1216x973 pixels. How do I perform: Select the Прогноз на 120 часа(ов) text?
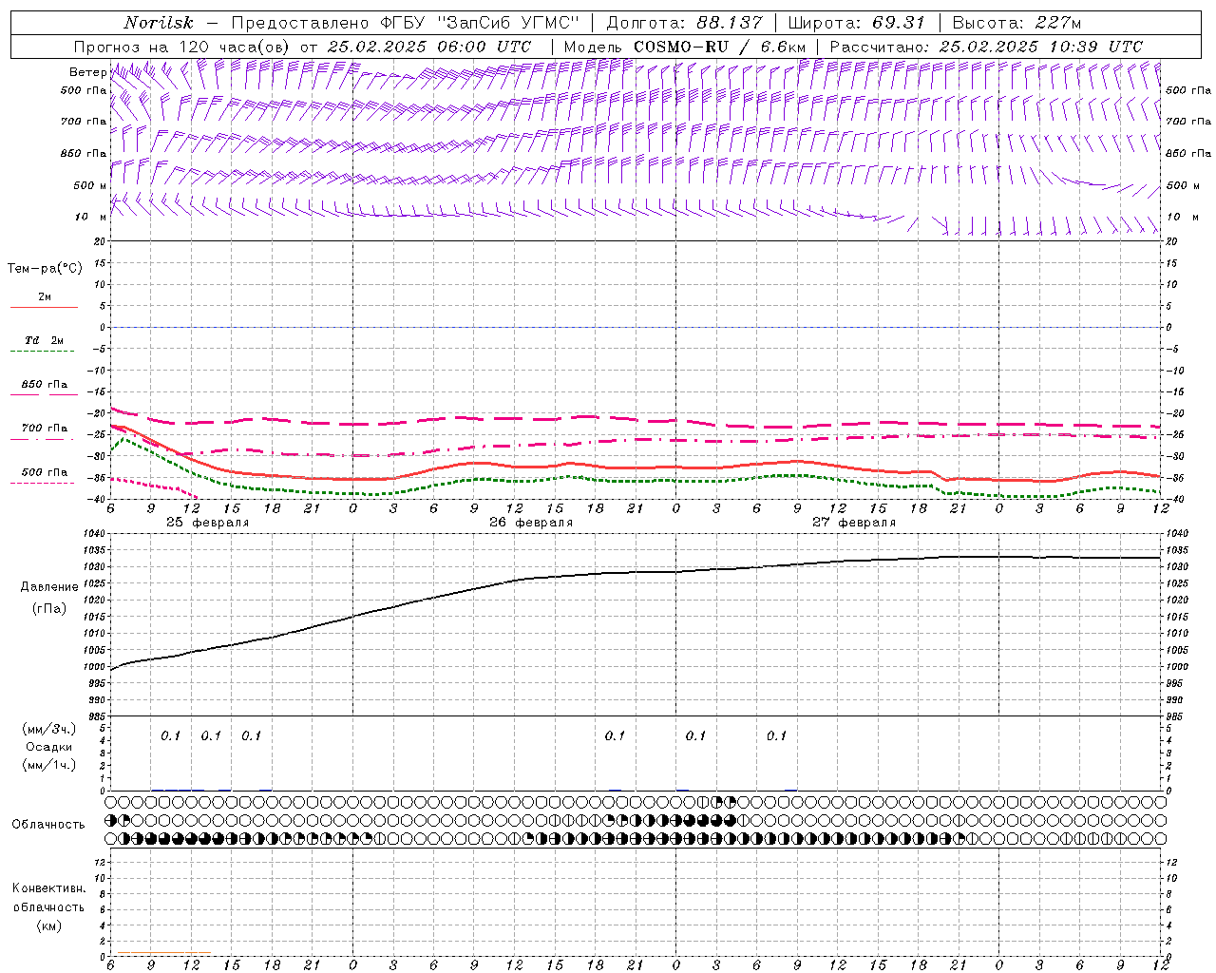click(183, 47)
